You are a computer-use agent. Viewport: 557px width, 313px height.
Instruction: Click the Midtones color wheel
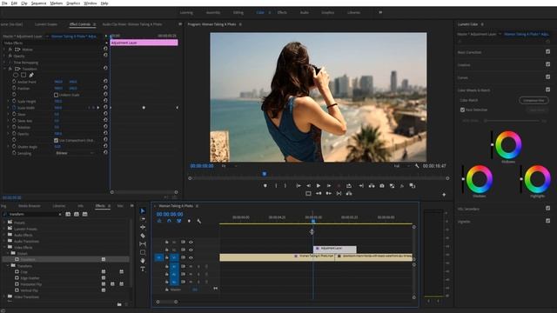tap(508, 144)
